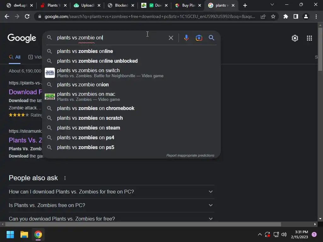Open the Windows Start menu
The height and width of the screenshot is (242, 323).
point(10,234)
